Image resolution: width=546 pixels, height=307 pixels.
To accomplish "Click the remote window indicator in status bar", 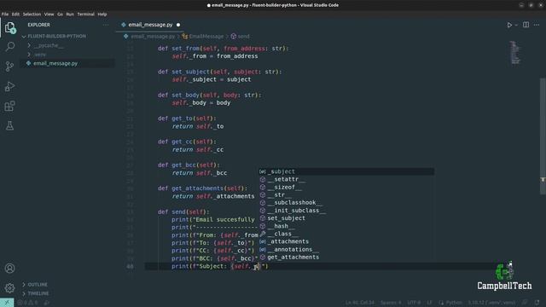I will (7, 303).
